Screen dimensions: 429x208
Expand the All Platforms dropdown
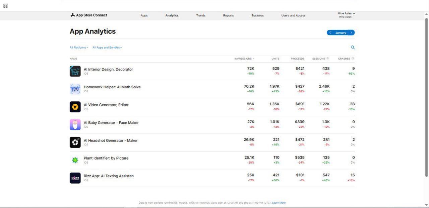pyautogui.click(x=79, y=47)
